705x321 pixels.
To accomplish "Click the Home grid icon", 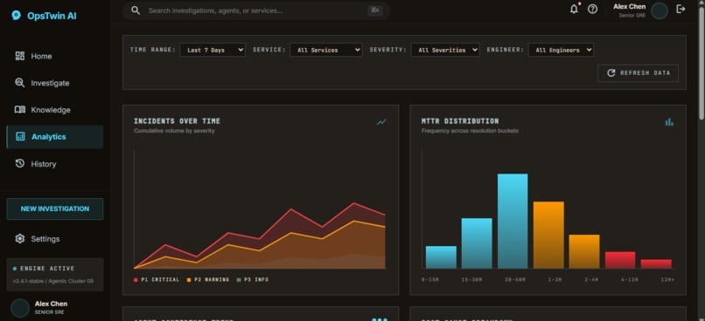I will (x=20, y=56).
